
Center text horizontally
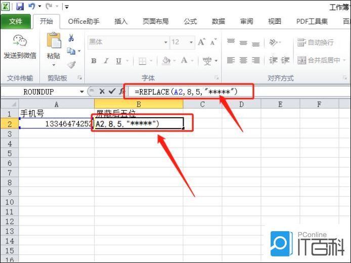pos(243,60)
